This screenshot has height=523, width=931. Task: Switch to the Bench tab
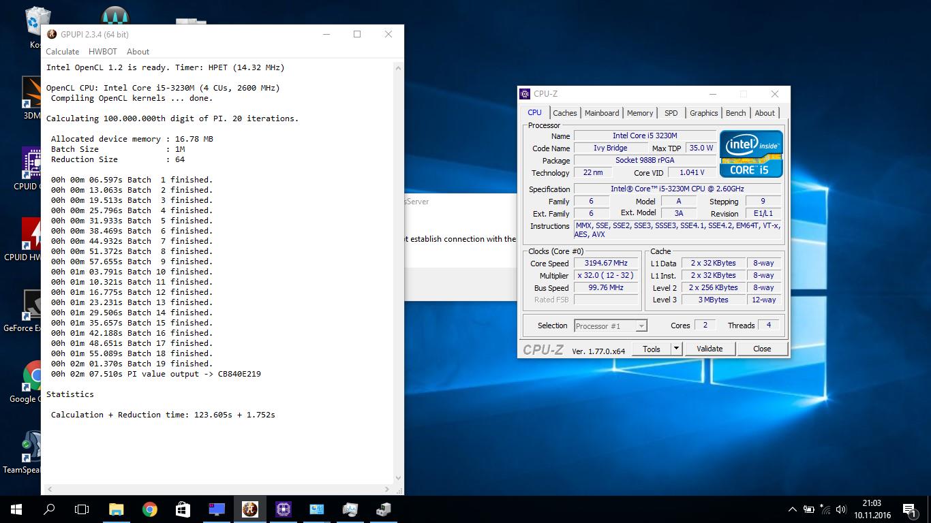[735, 113]
